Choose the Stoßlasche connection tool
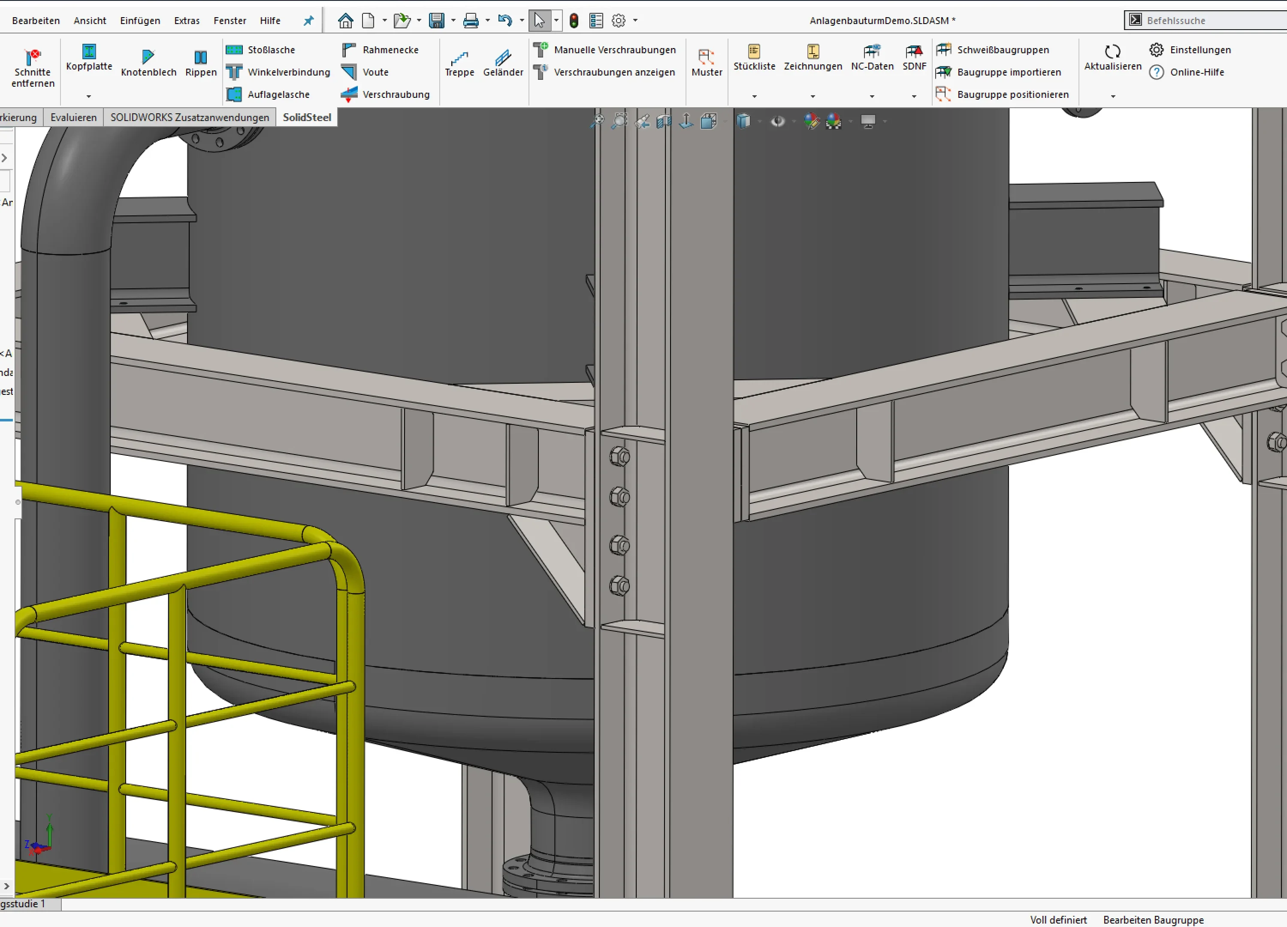Image resolution: width=1287 pixels, height=927 pixels. tap(260, 49)
